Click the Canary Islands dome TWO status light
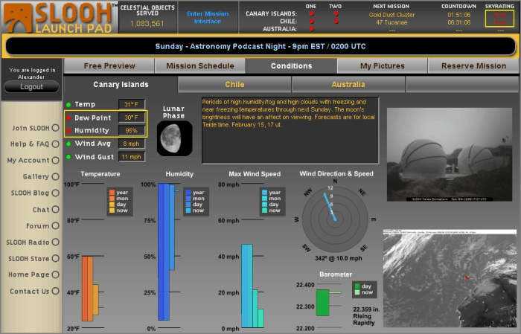Image resolution: width=521 pixels, height=334 pixels. point(336,13)
